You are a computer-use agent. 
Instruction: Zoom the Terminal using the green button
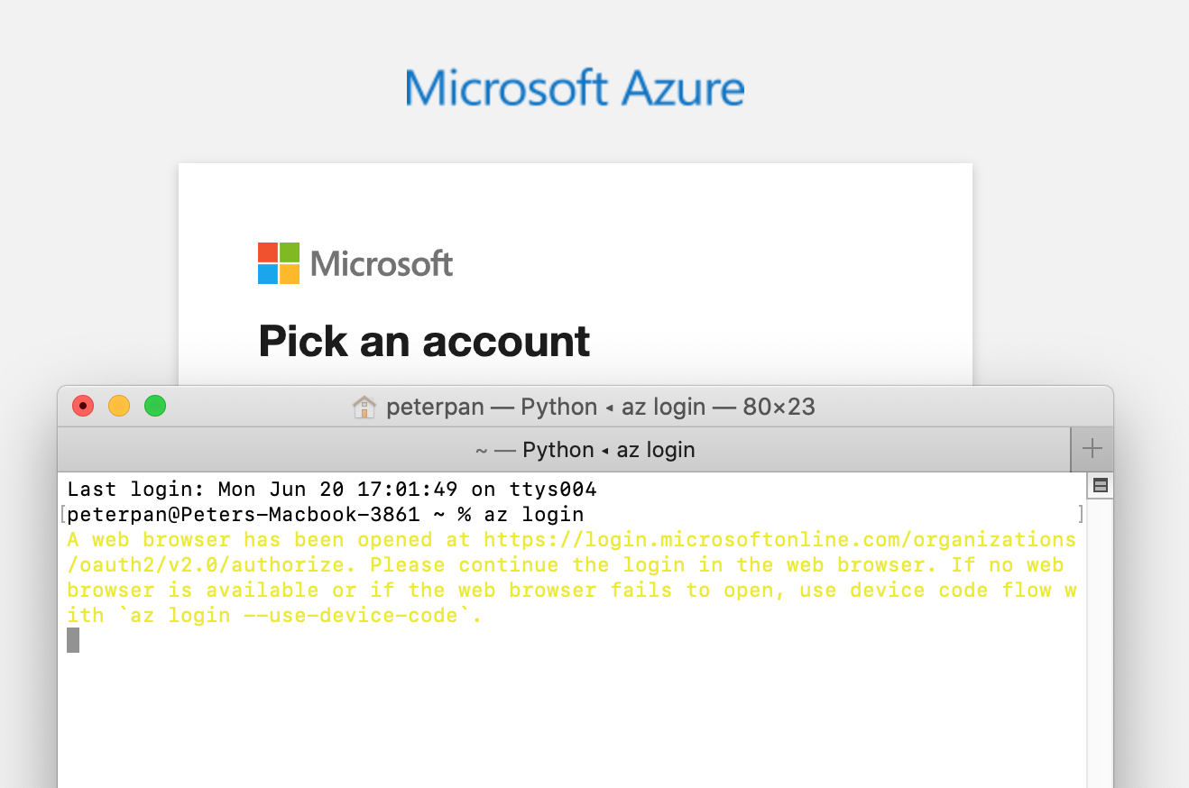[155, 407]
